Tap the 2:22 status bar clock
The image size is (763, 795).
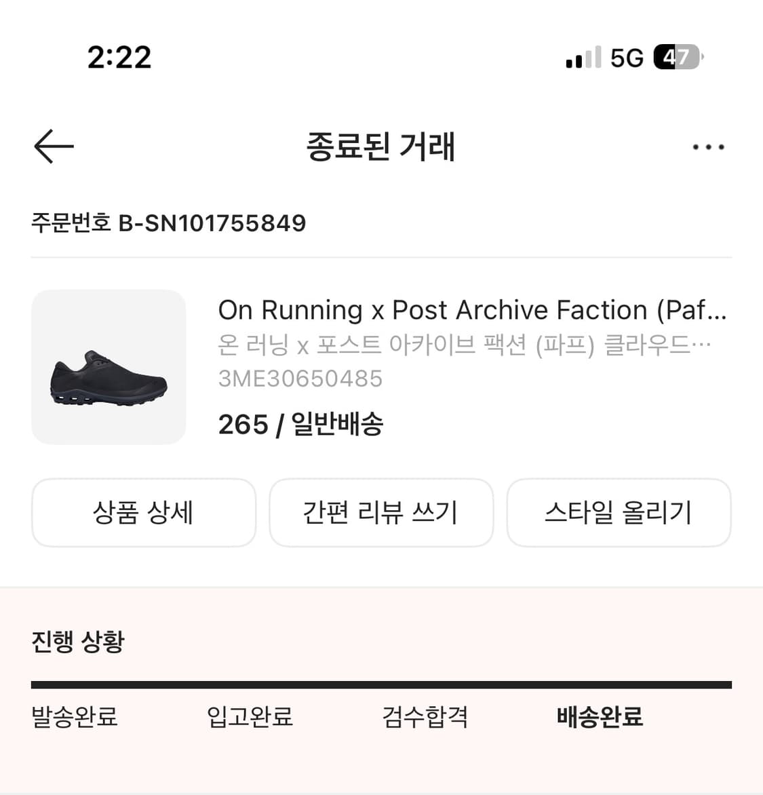(x=119, y=58)
